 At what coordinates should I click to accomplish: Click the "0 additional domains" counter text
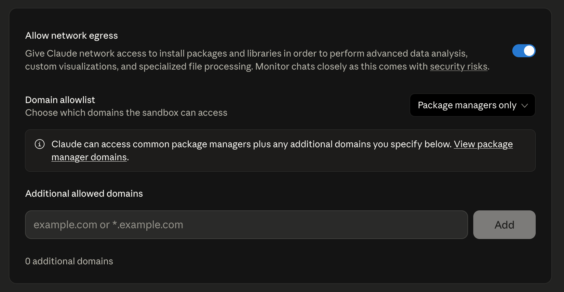69,261
